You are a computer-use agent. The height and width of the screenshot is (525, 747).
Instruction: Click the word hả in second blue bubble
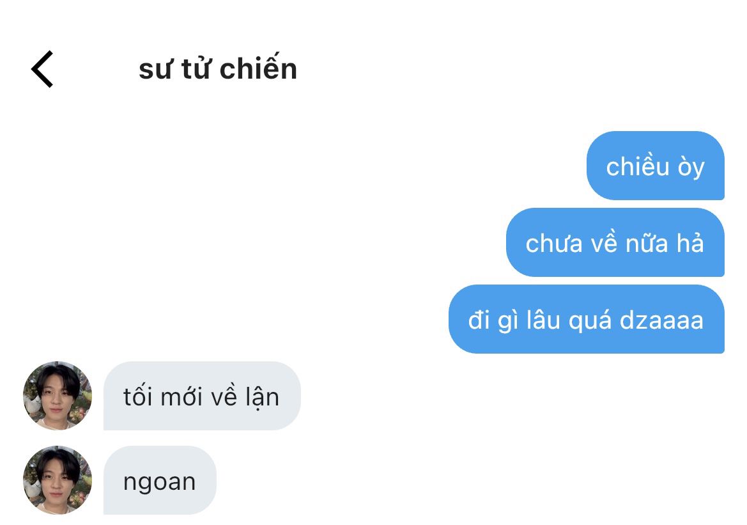coord(690,243)
